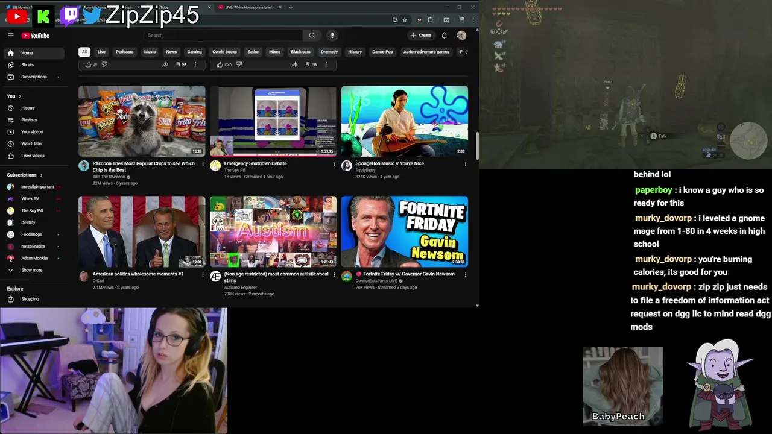Image resolution: width=772 pixels, height=434 pixels.
Task: Open options menu for American politics video
Action: 203,274
